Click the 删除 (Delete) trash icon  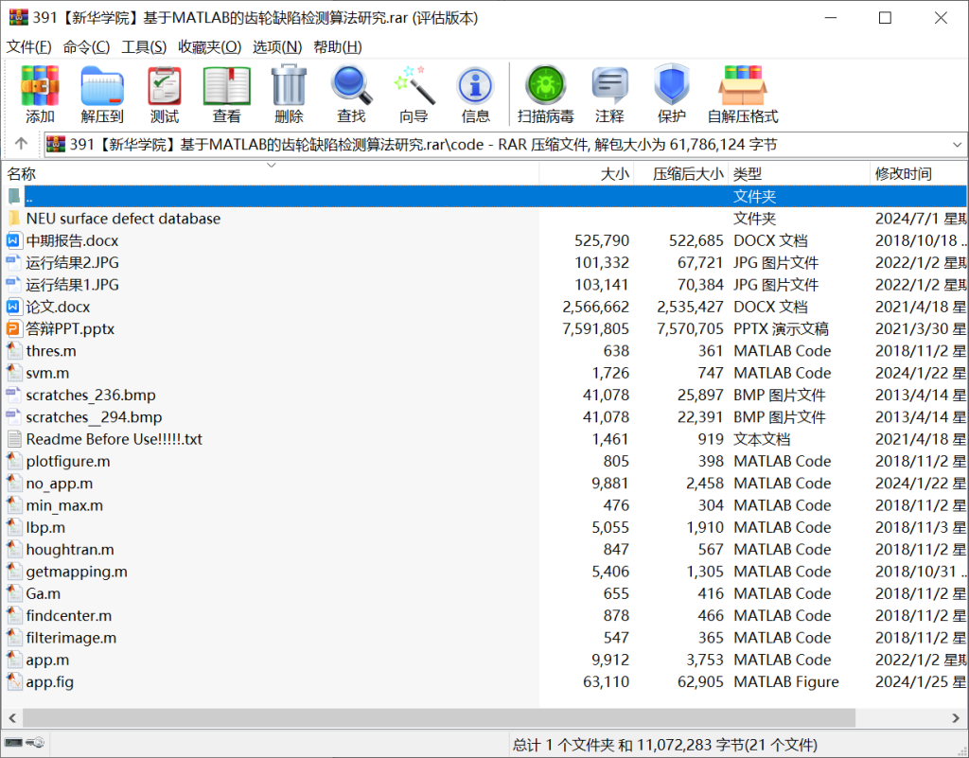coord(289,86)
